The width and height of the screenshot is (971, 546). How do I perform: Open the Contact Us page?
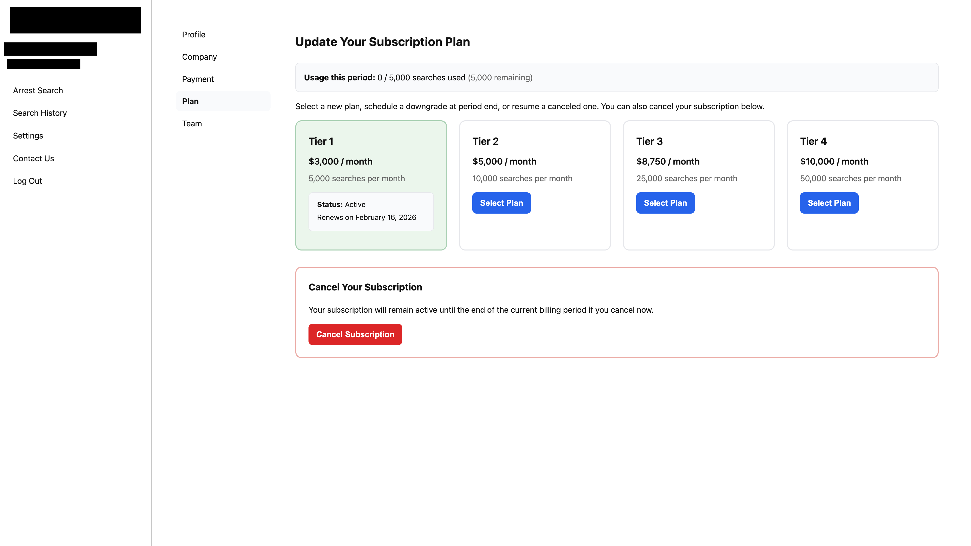coord(33,158)
